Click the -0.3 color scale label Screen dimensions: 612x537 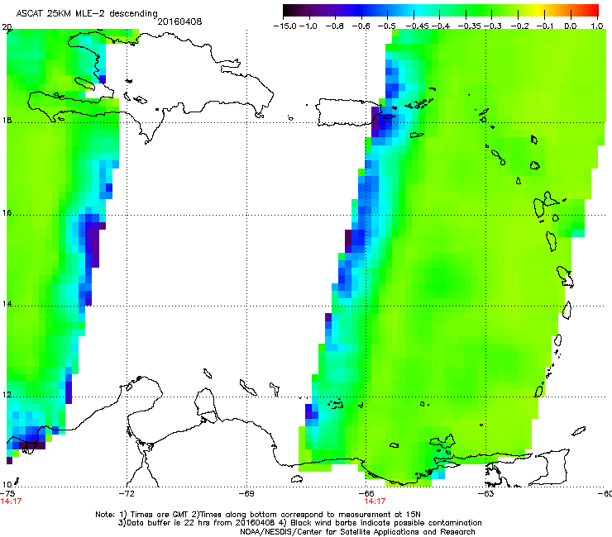pyautogui.click(x=493, y=26)
